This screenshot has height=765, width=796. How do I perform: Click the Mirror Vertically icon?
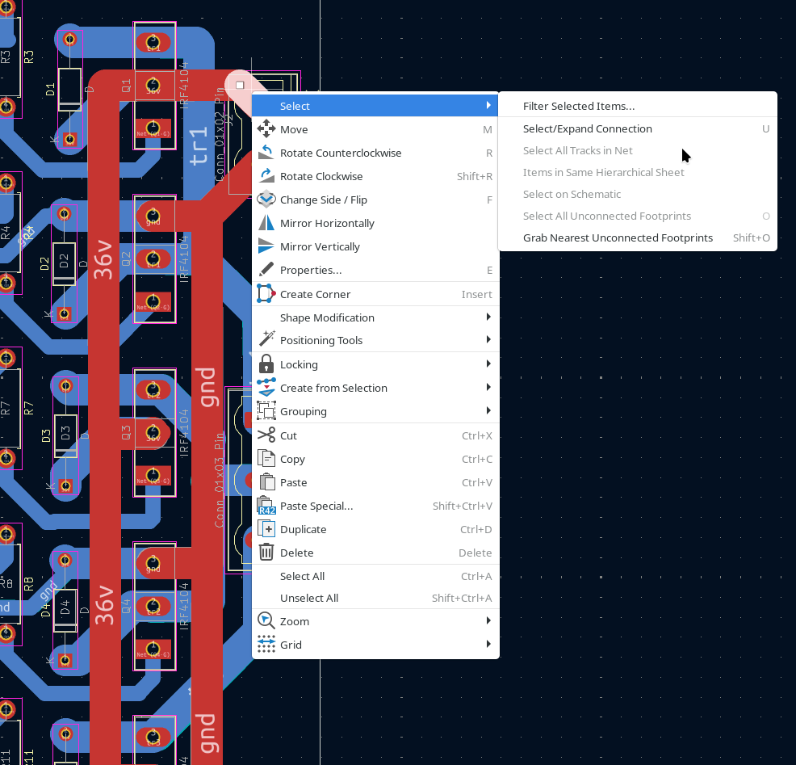click(266, 246)
